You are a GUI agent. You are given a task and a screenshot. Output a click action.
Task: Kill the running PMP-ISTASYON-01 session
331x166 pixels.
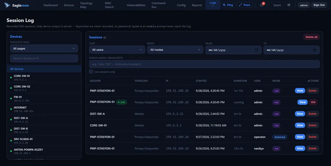coord(313,102)
